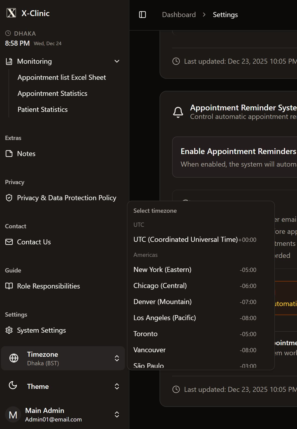Click the Contact Us envelope icon

[9, 242]
